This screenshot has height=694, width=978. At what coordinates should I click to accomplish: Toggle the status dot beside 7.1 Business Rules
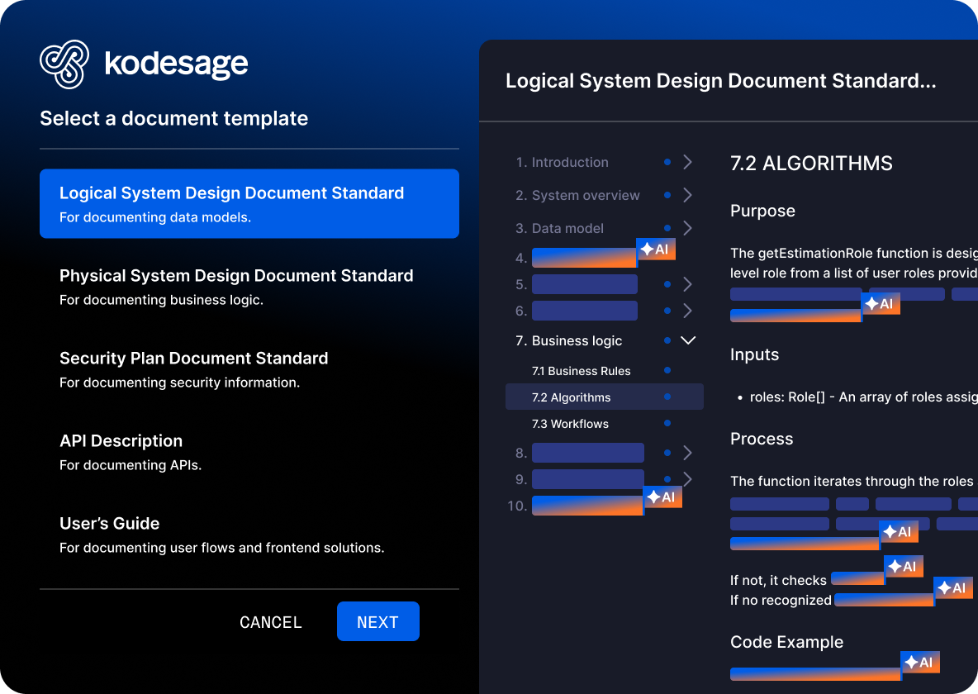pos(667,370)
